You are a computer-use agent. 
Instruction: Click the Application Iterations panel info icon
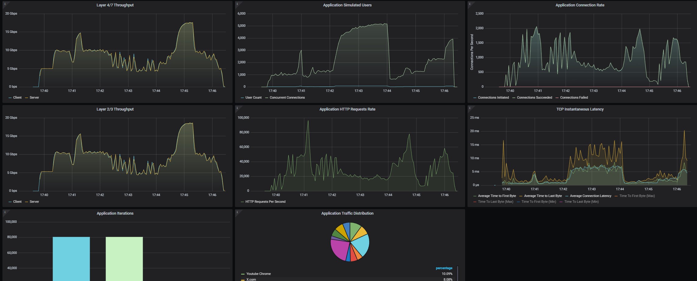click(5, 212)
